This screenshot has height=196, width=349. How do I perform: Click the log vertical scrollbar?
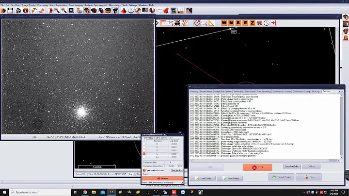[341, 127]
